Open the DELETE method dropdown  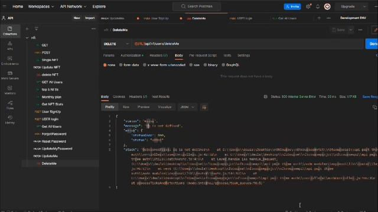(x=116, y=44)
